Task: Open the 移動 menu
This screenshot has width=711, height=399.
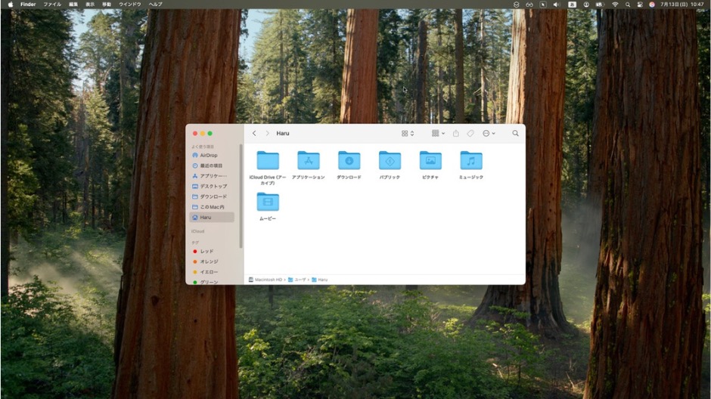Action: [107, 4]
